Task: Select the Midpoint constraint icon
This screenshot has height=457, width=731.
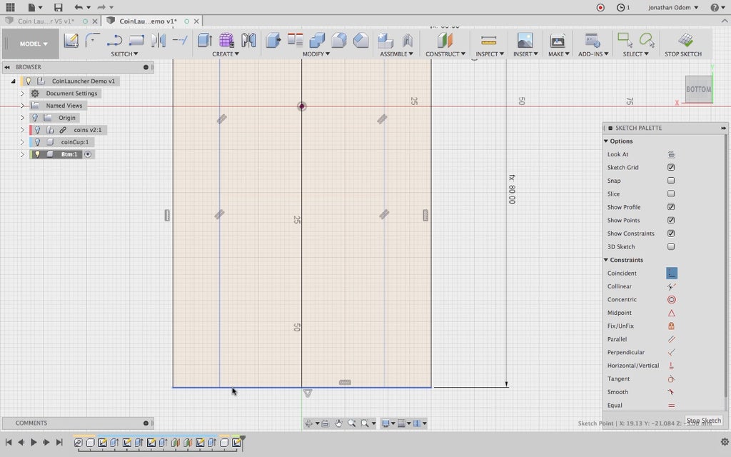Action: coord(671,313)
